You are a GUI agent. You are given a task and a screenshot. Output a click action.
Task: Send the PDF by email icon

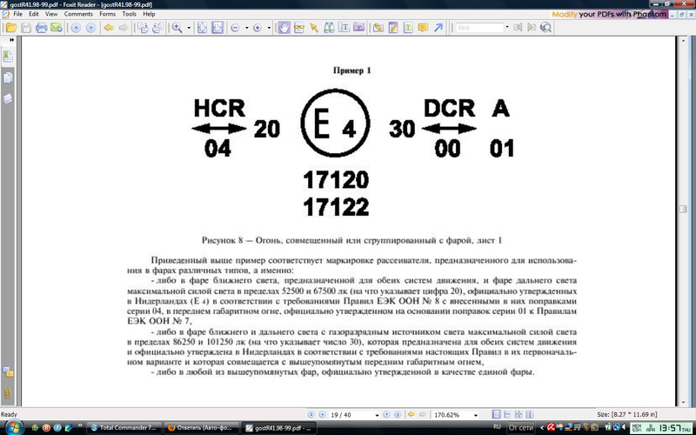click(57, 28)
